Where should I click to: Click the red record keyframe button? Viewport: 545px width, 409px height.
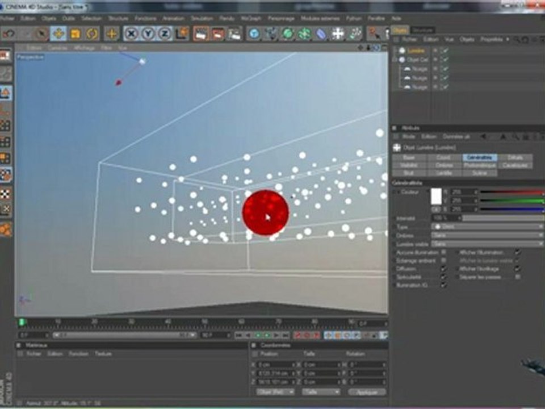(298, 335)
